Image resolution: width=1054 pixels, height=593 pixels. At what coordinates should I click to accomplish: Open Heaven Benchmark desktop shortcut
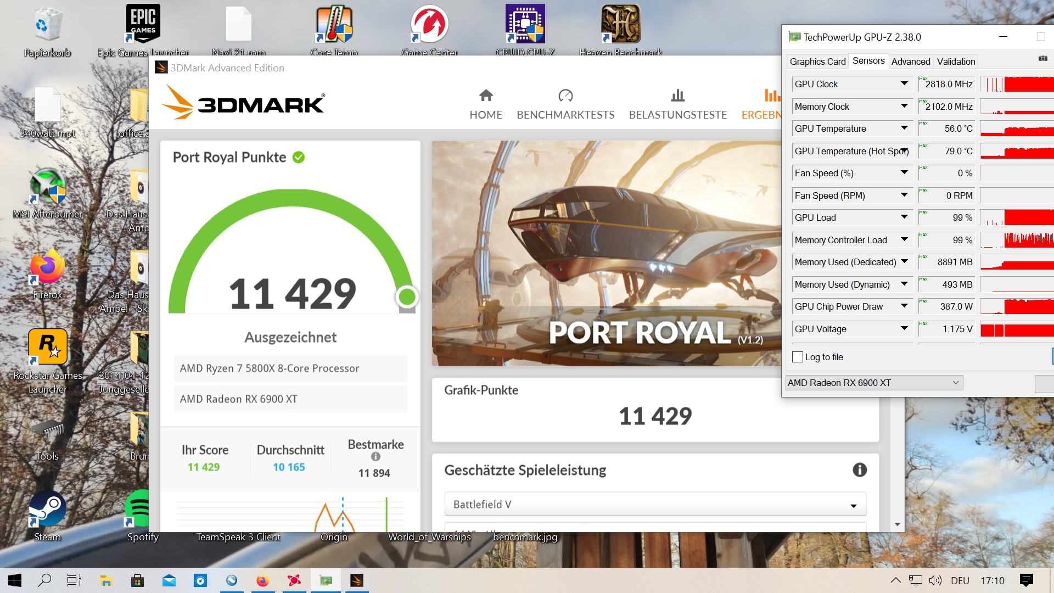pyautogui.click(x=620, y=30)
